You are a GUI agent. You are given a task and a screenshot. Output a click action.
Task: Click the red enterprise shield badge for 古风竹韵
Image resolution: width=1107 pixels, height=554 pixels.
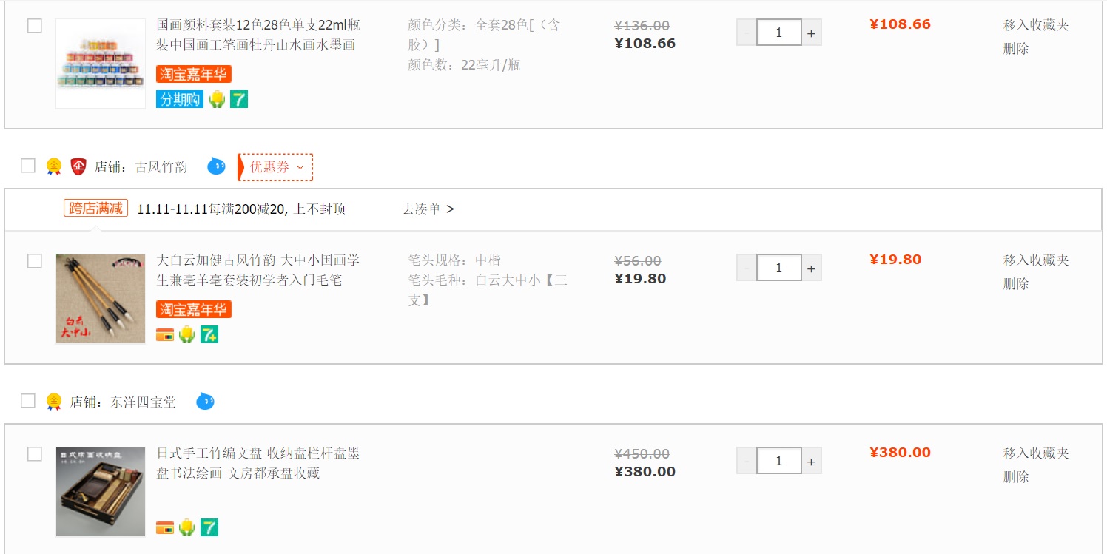(78, 166)
